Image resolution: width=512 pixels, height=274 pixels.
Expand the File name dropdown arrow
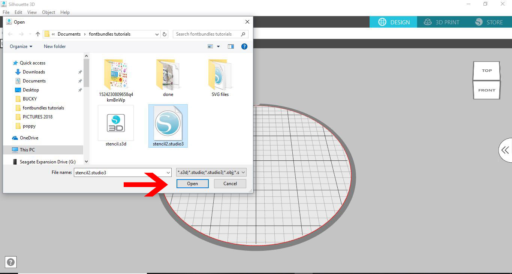point(168,172)
